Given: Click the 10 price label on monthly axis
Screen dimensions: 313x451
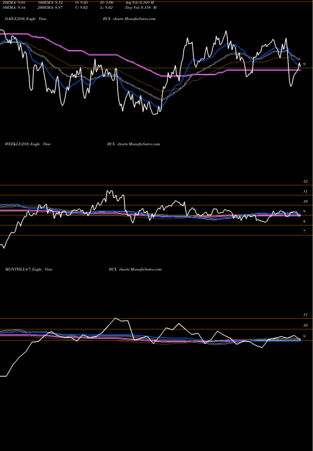Looking at the screenshot, I should (x=305, y=325).
